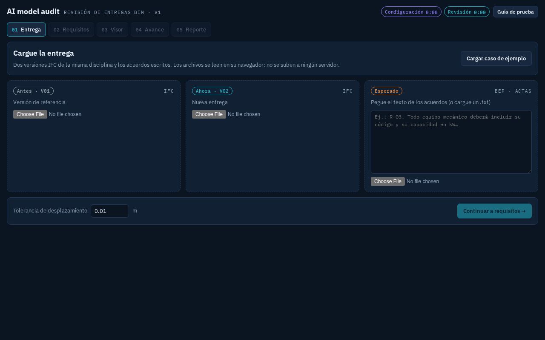Click the BEP · ACTAS label
This screenshot has height=340, width=545.
(513, 91)
